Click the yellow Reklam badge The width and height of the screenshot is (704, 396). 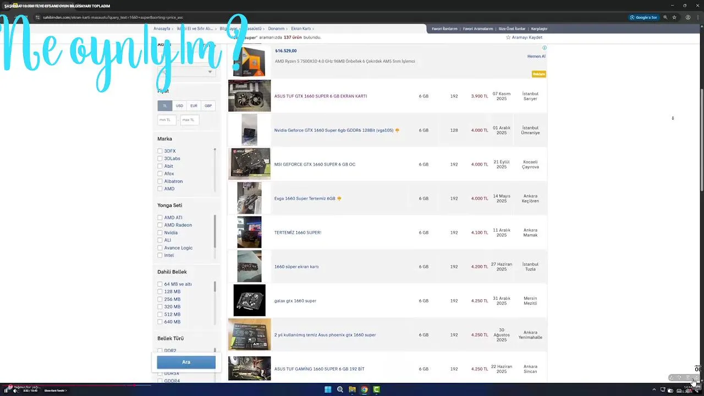[539, 74]
